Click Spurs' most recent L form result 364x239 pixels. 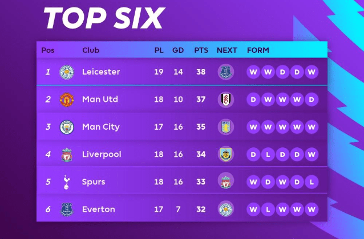(x=312, y=182)
